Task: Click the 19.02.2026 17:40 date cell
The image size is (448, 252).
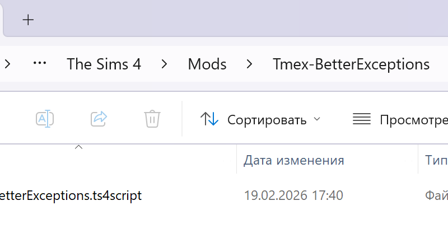Action: [293, 195]
